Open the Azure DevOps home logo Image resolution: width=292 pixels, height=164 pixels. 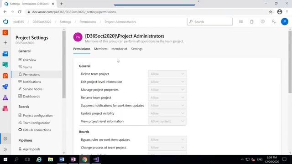tap(5, 22)
